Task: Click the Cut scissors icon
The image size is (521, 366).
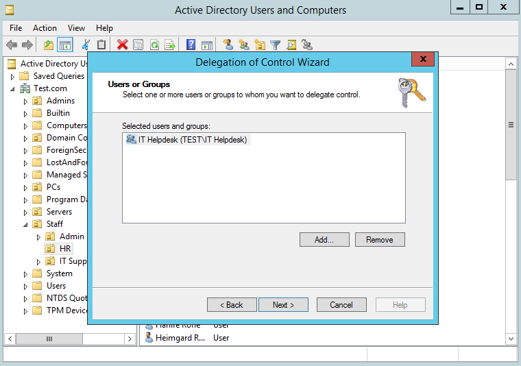Action: 86,45
